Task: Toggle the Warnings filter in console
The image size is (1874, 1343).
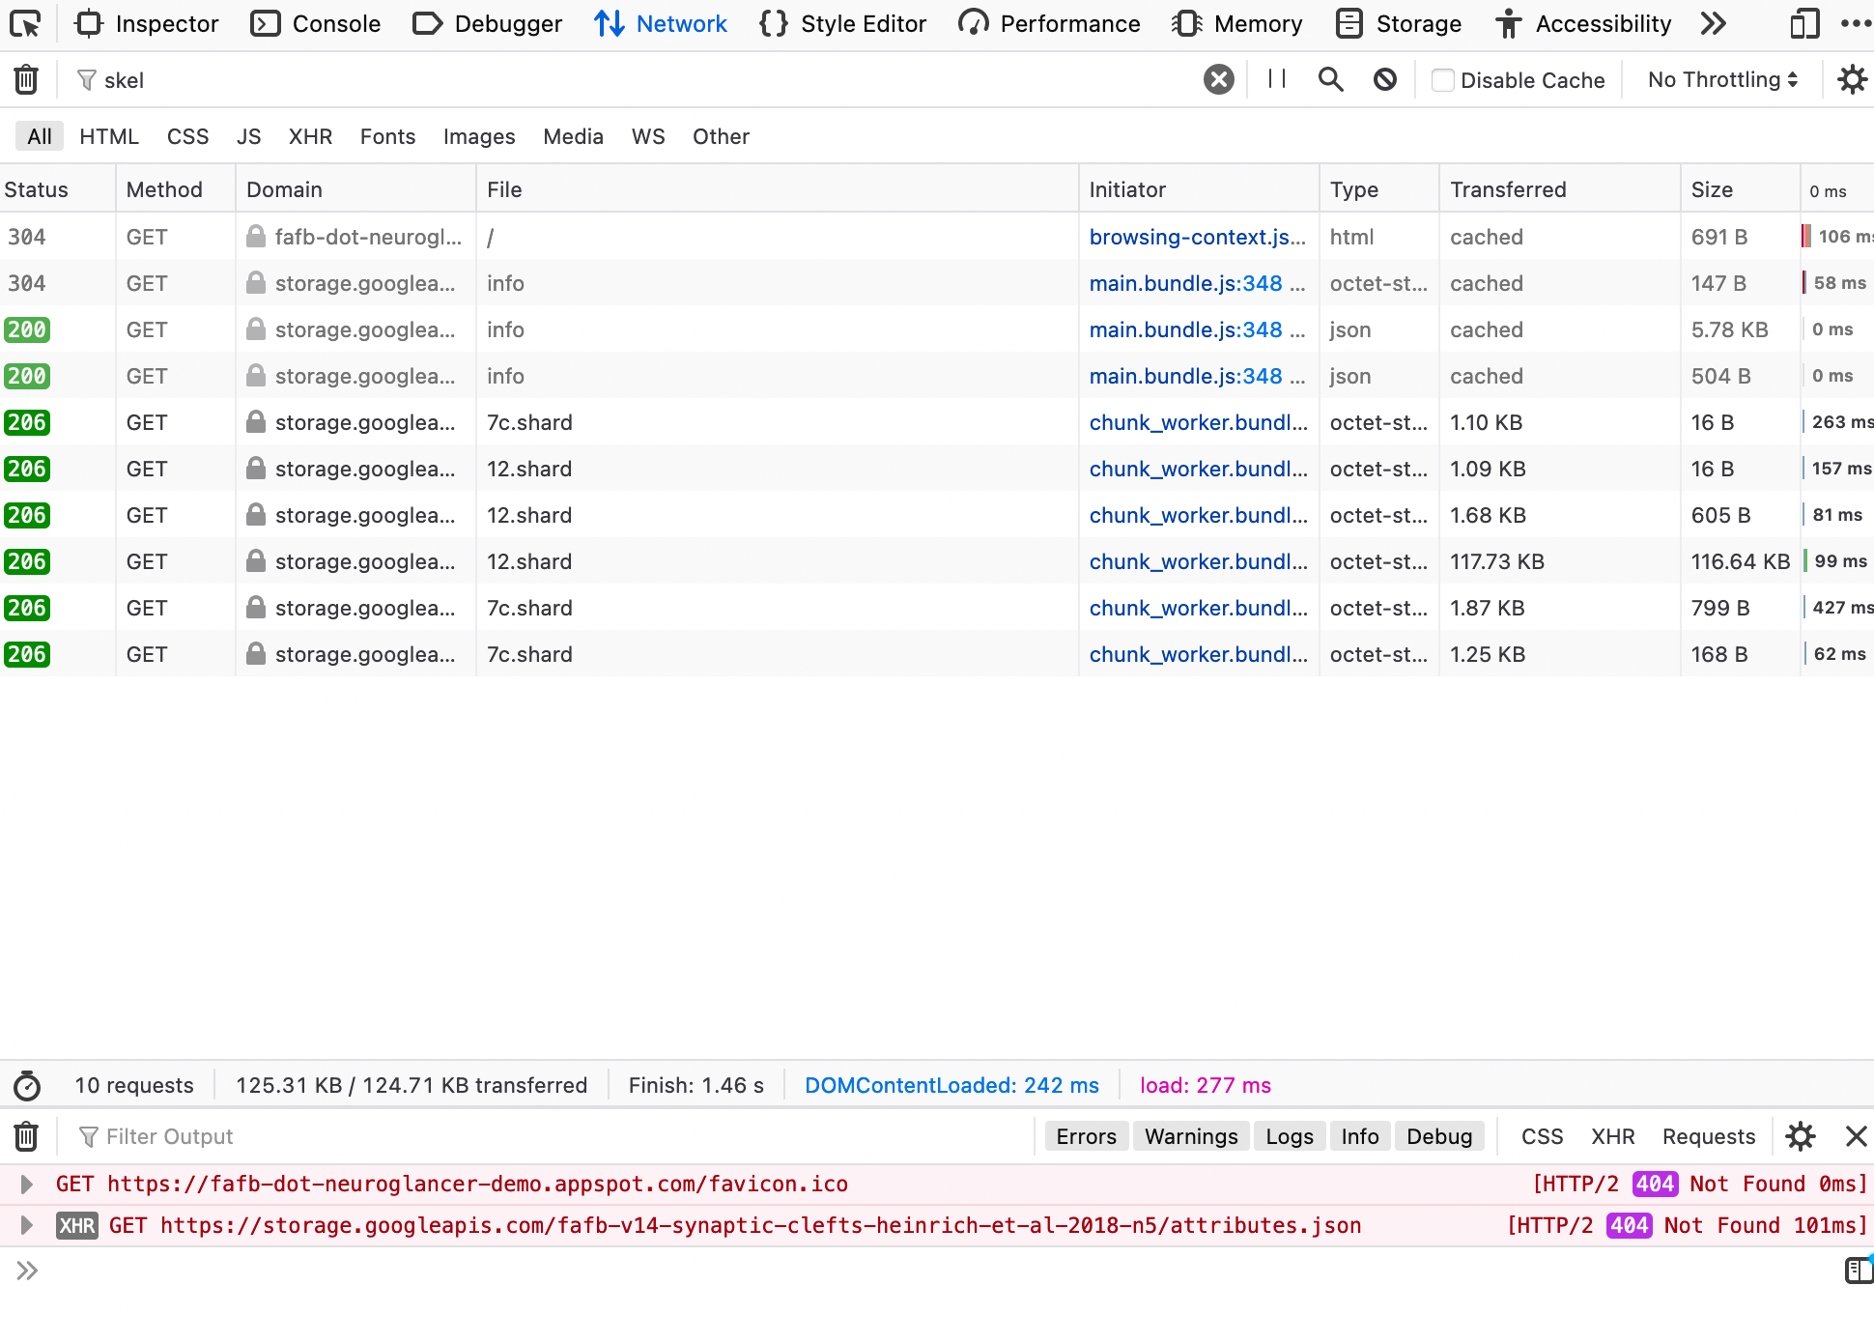Action: 1190,1136
